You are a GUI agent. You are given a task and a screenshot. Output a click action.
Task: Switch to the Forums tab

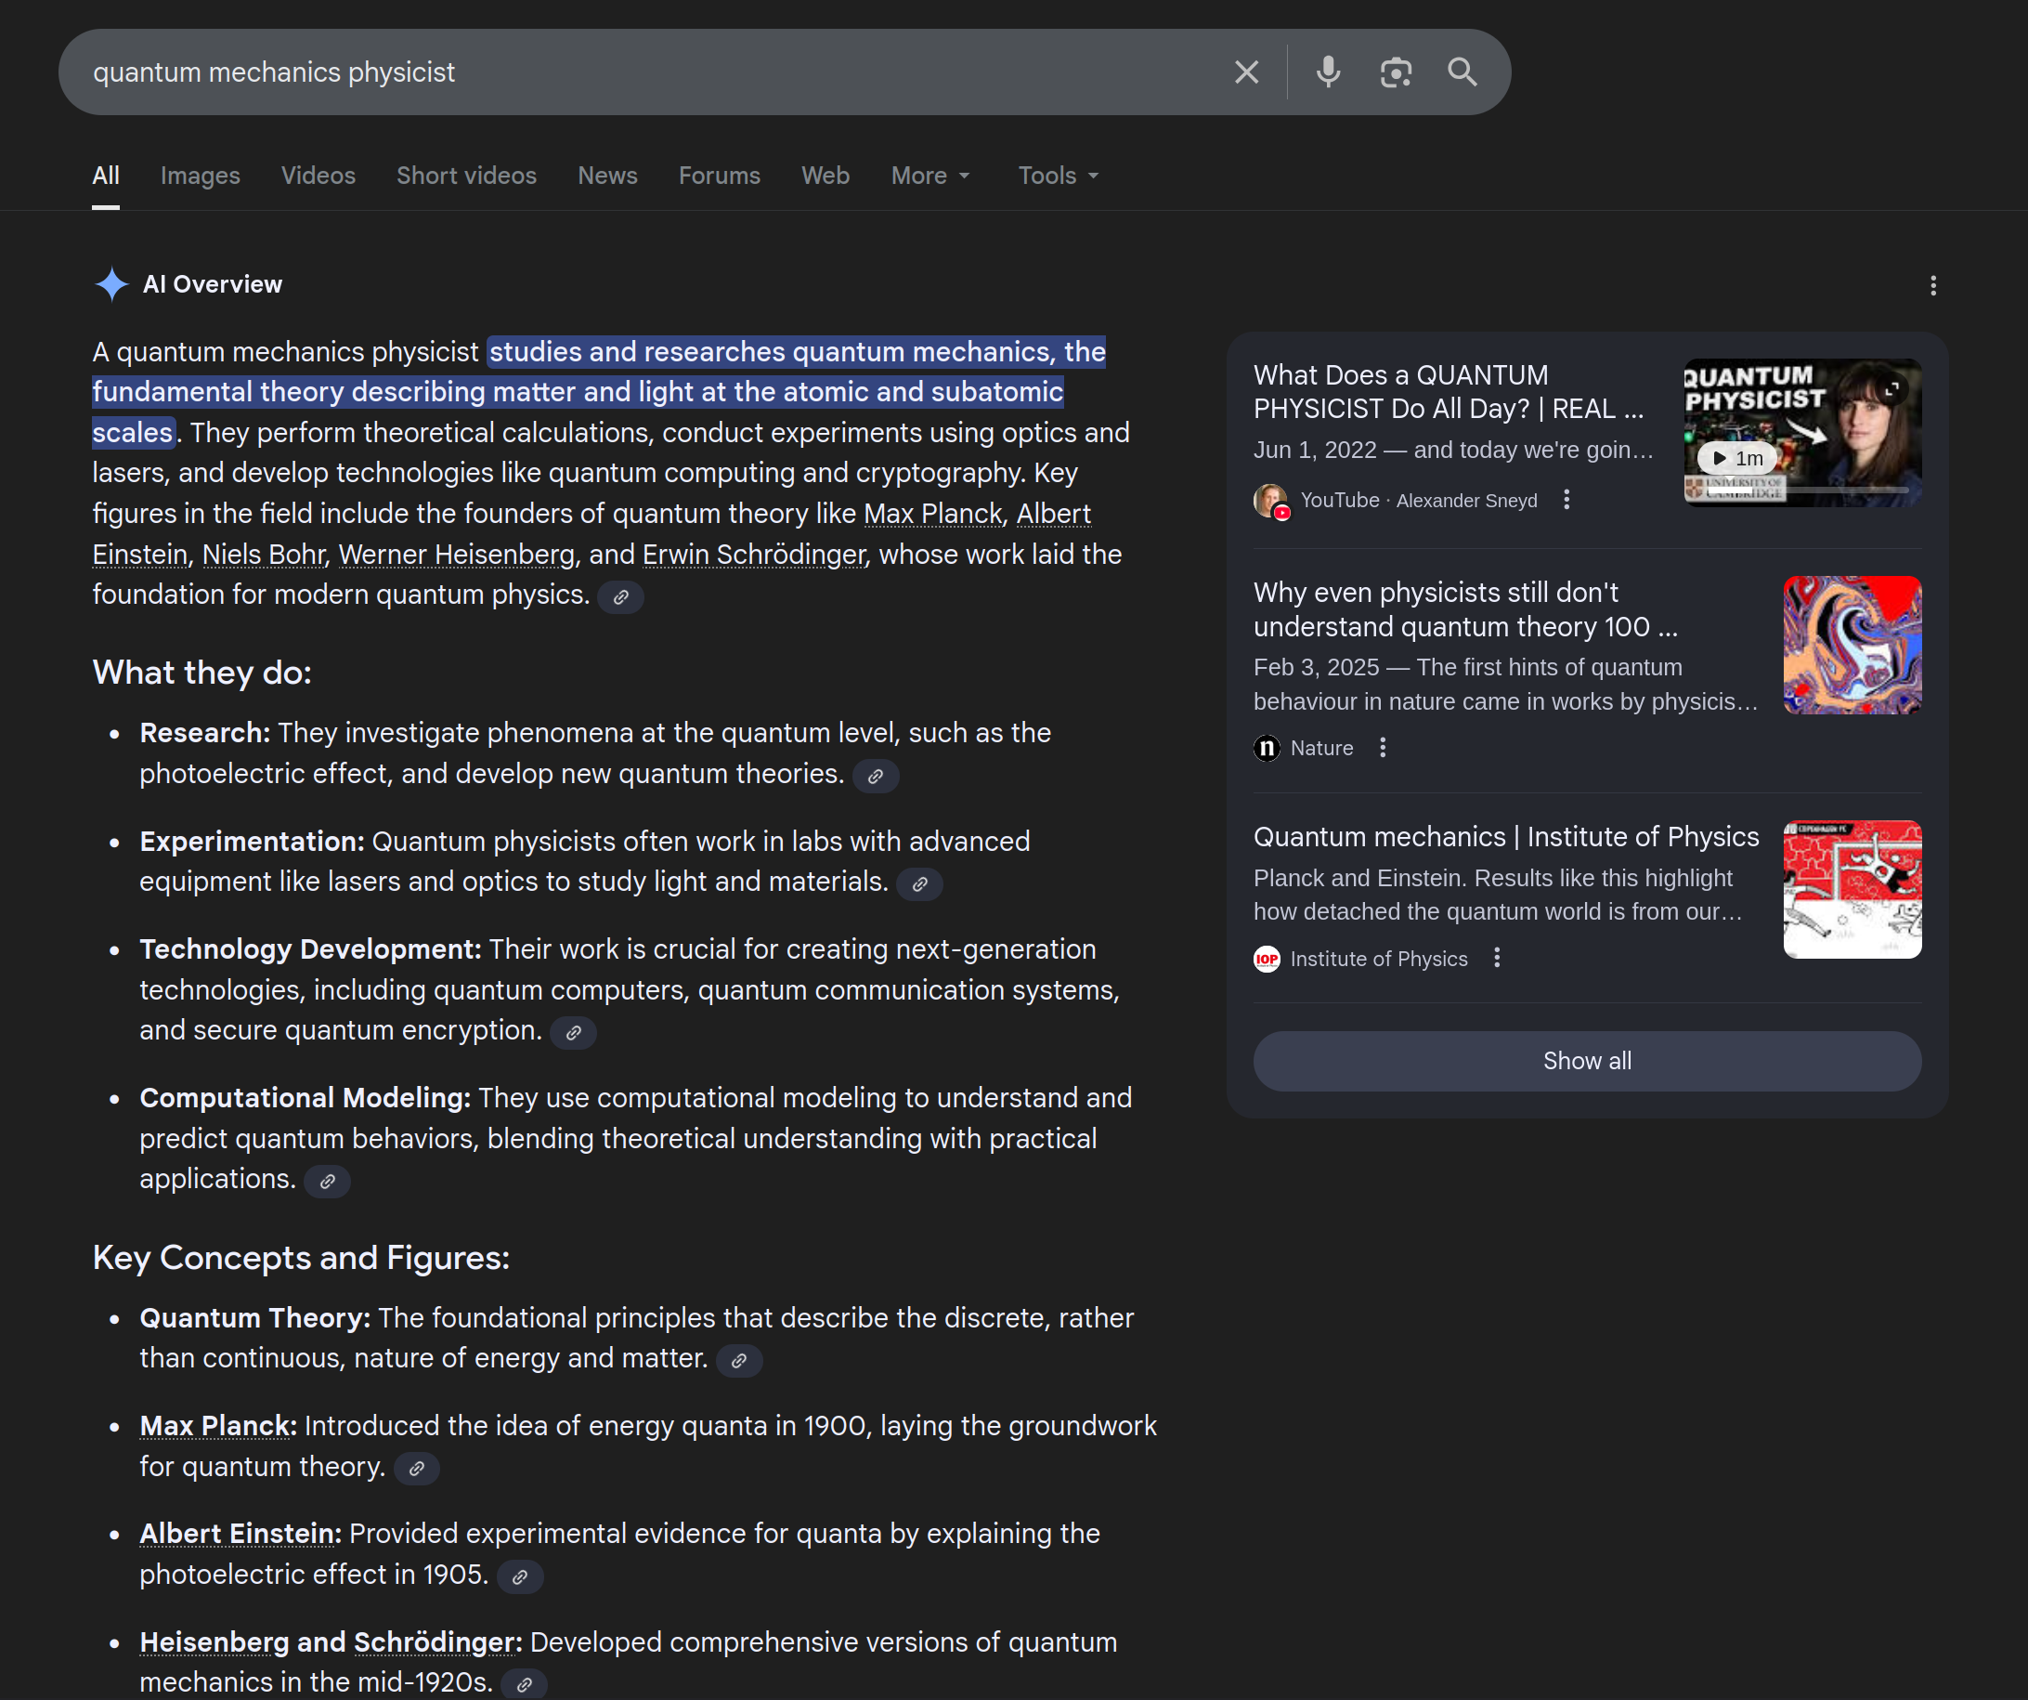click(720, 176)
